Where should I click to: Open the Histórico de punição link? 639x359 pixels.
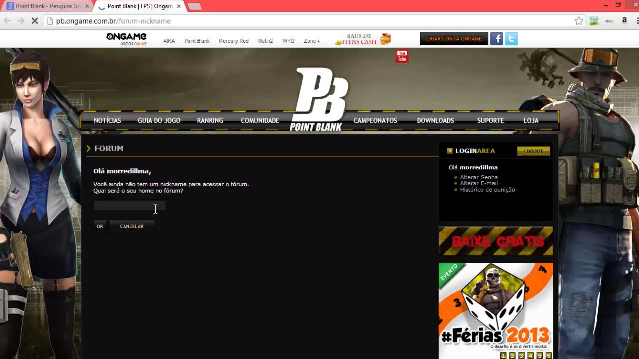click(x=487, y=190)
